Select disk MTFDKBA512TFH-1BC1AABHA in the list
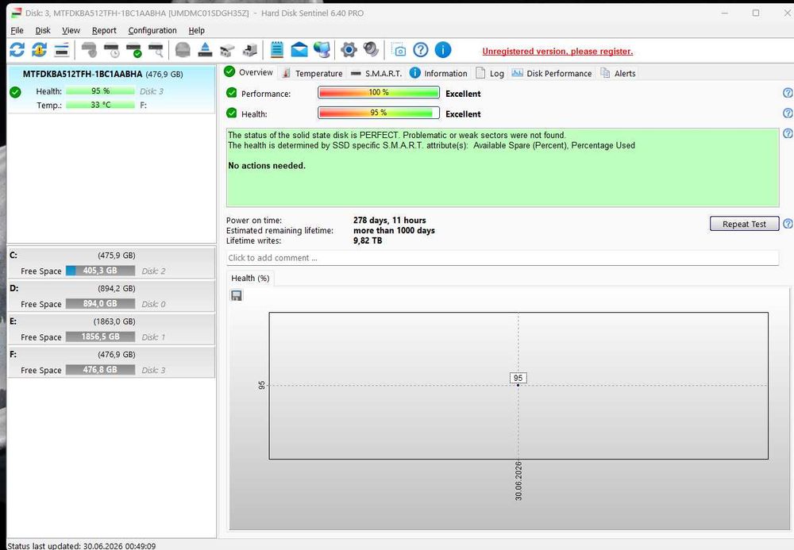Screen dimensions: 794x550 coord(111,89)
